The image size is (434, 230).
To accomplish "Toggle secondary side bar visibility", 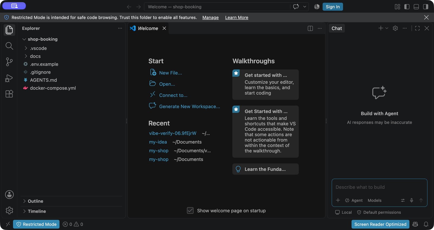I will (x=426, y=7).
